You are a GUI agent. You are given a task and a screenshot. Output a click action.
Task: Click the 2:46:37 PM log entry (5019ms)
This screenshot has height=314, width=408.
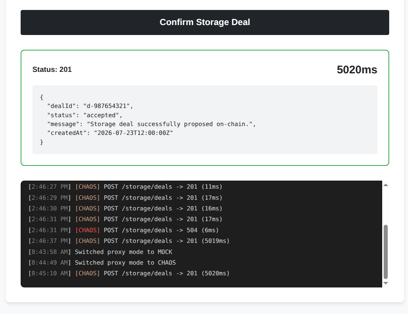(129, 241)
